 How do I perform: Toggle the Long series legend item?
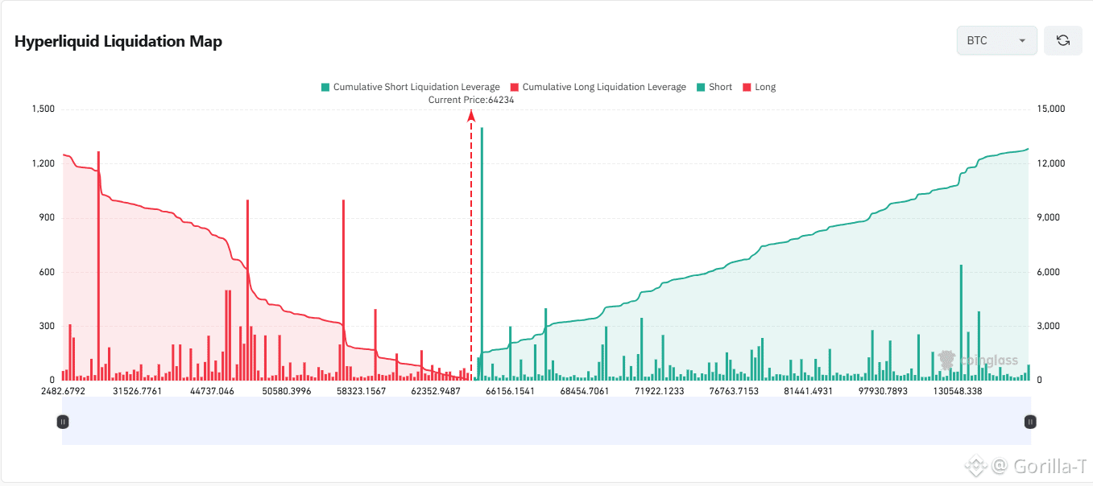[760, 87]
